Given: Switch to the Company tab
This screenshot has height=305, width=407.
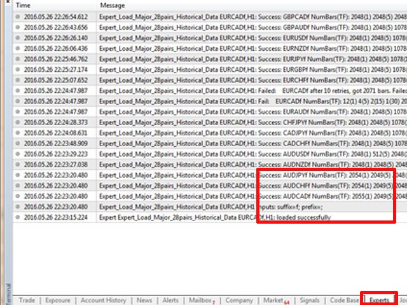Looking at the screenshot, I should pos(239,300).
